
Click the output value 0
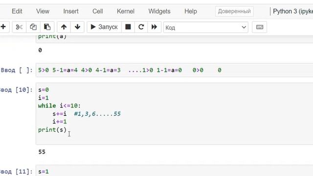(40, 50)
